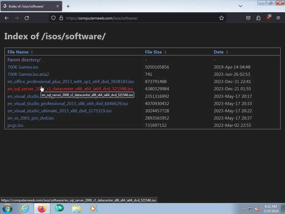Click date 2023-Dec-21 01:55
Image resolution: width=285 pixels, height=214 pixels.
click(x=232, y=89)
